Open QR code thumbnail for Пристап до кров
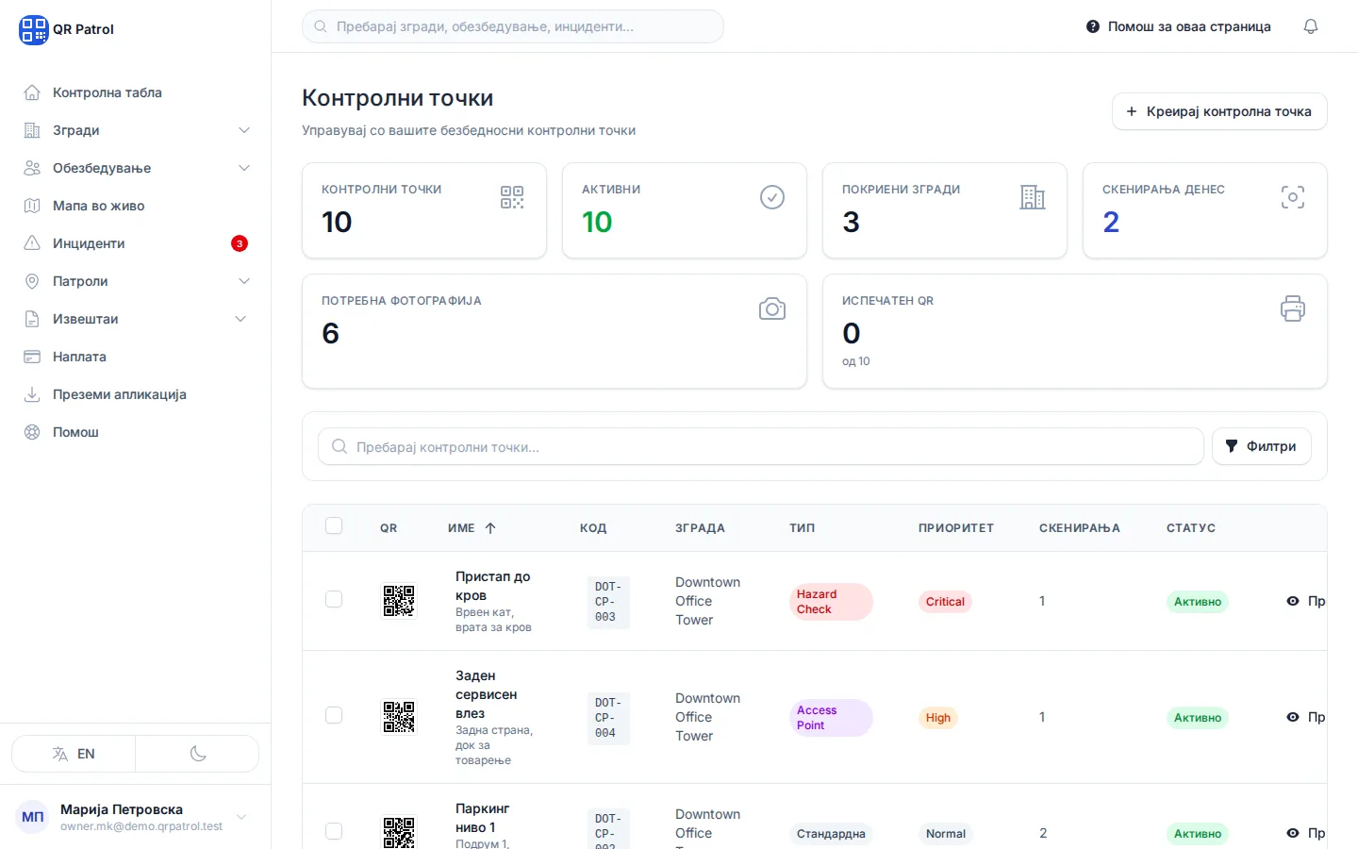 [x=399, y=601]
